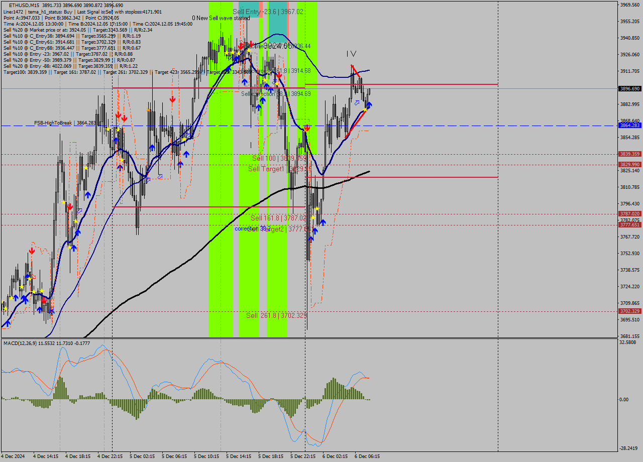Select the 3787.020 price level tag
Screen dimensions: 643x462
(x=630, y=214)
